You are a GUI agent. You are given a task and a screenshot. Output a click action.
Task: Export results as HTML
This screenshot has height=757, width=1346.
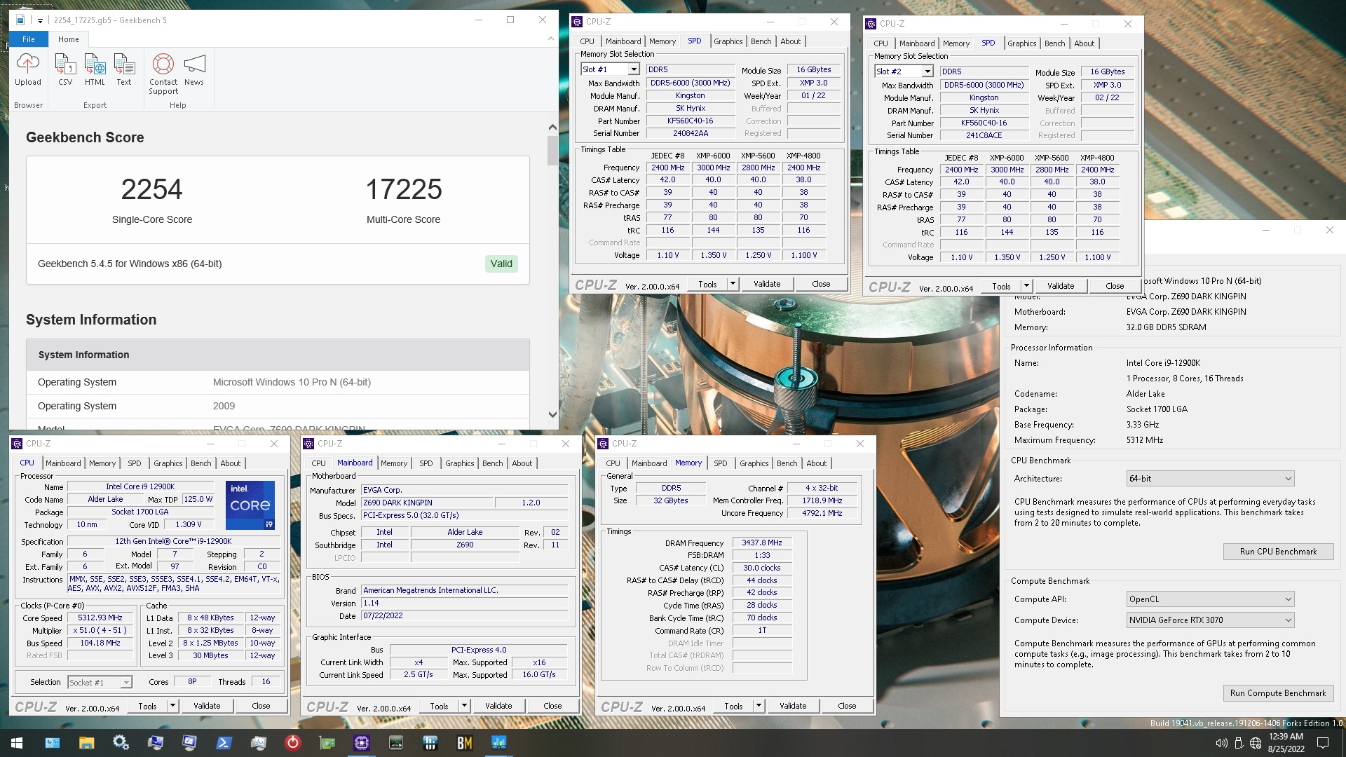tap(95, 69)
